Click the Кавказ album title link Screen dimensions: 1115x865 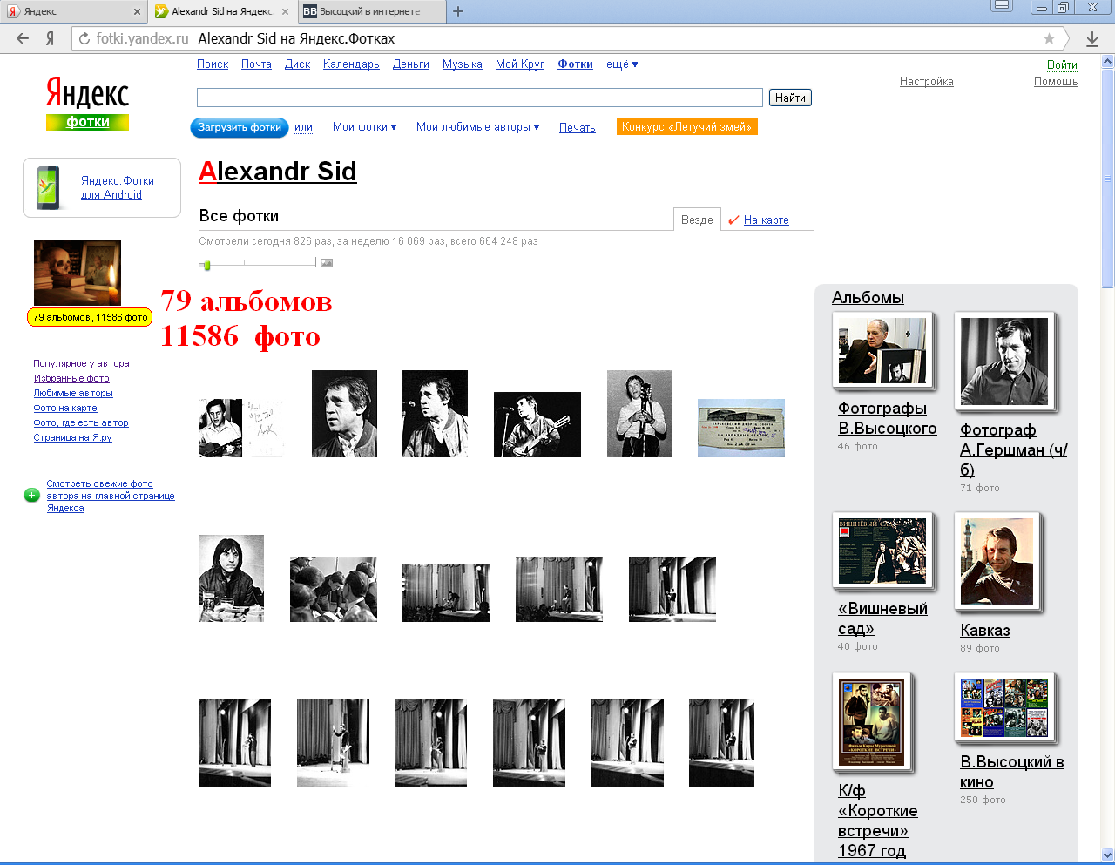pos(985,630)
